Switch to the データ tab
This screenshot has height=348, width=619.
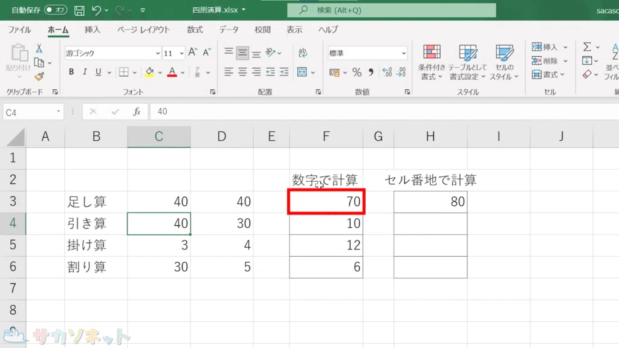point(229,30)
